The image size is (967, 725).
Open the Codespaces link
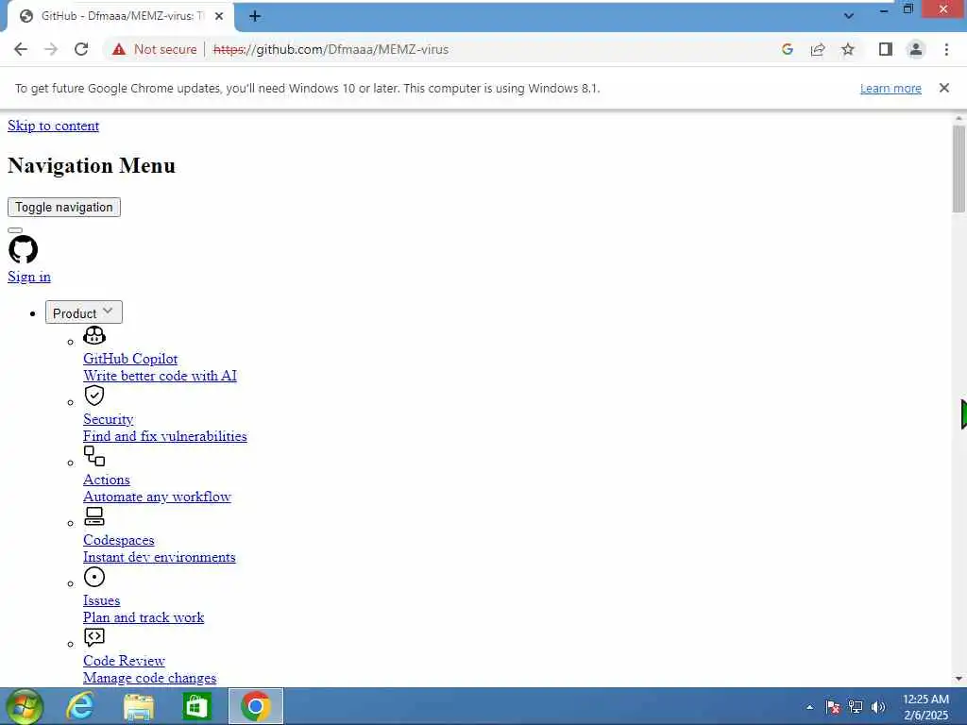click(118, 540)
